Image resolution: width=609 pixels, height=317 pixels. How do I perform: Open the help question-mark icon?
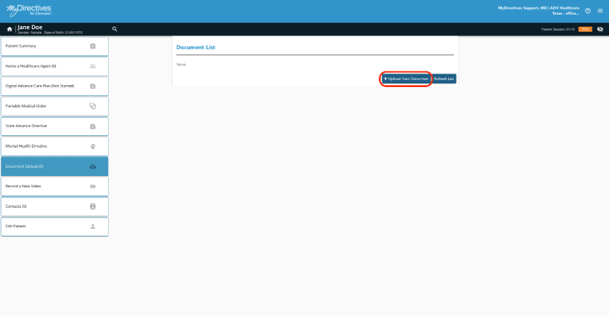(x=588, y=11)
